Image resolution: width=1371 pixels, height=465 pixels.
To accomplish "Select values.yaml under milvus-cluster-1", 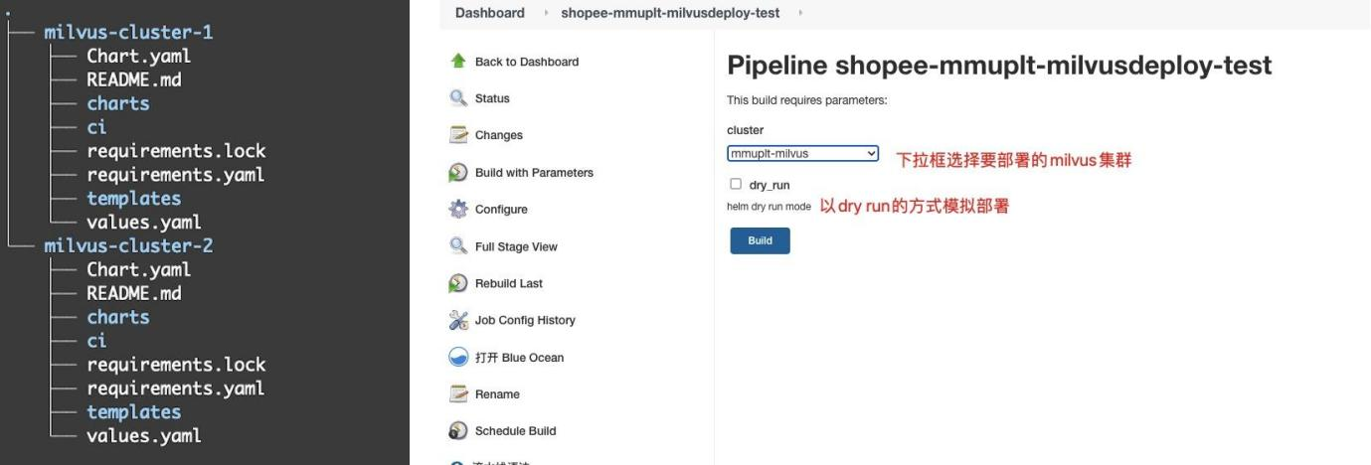I will point(144,223).
